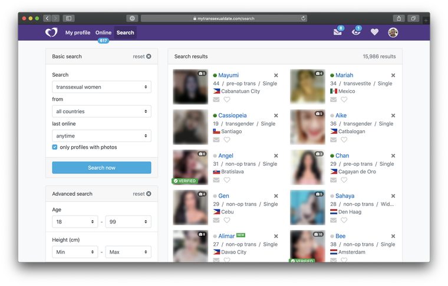The width and height of the screenshot is (448, 286).
Task: Hide Chan's result using the X
Action: point(393,156)
